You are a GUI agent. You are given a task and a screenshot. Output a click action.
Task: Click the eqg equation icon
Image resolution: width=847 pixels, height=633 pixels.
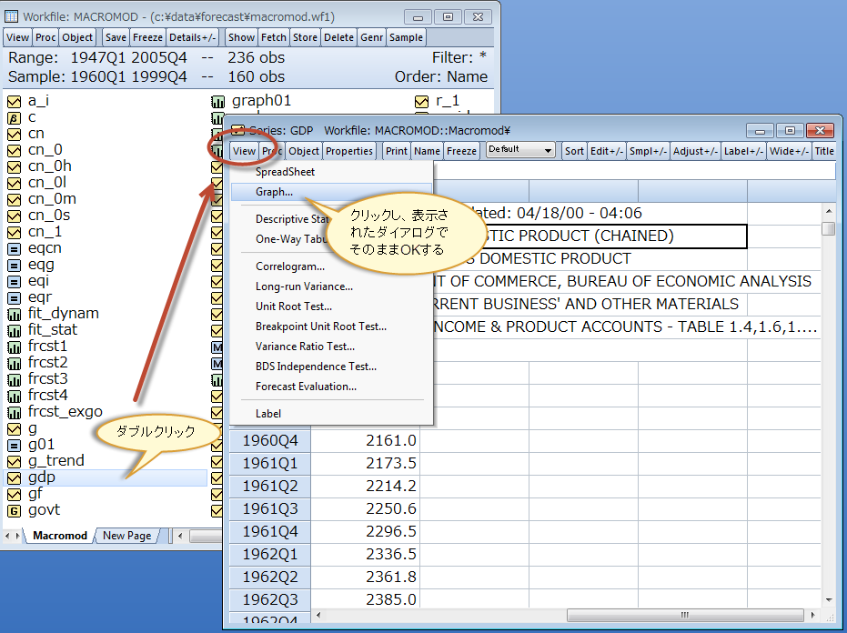click(x=14, y=266)
